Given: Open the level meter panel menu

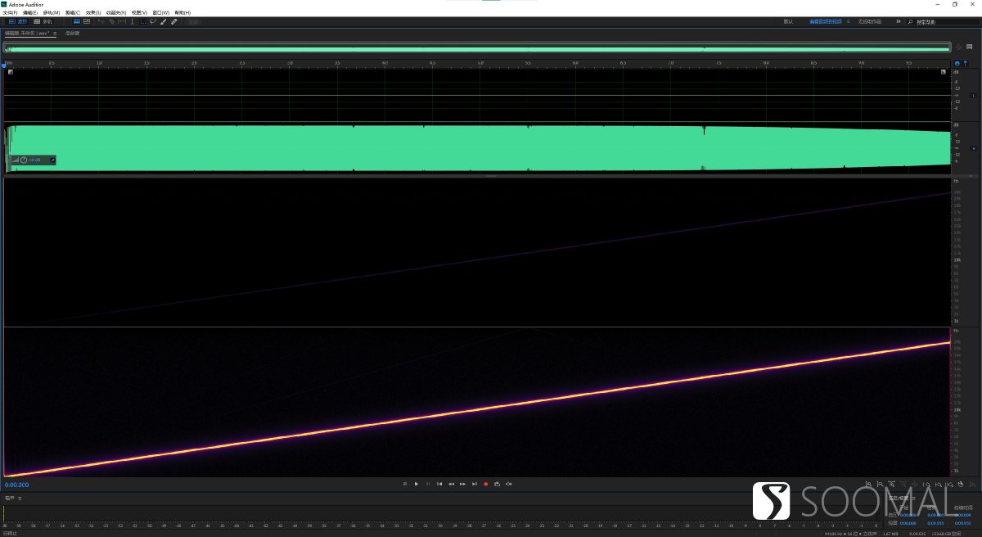Looking at the screenshot, I should coord(20,498).
